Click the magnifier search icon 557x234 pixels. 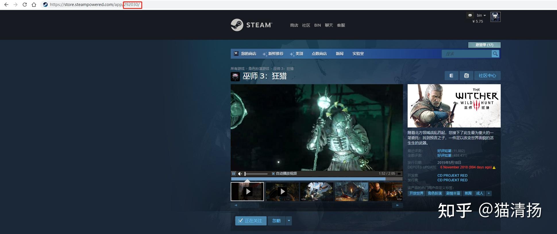495,54
